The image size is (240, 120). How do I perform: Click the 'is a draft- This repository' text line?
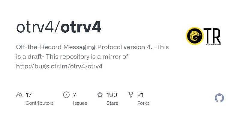point(72,57)
